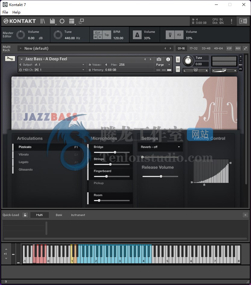Click the snapshot camera icon
The width and height of the screenshot is (251, 285).
click(159, 59)
